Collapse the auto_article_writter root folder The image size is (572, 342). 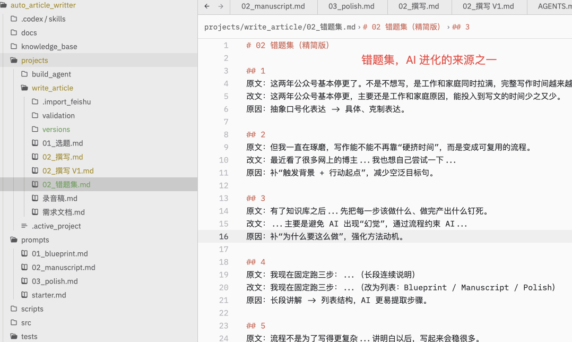click(x=3, y=5)
